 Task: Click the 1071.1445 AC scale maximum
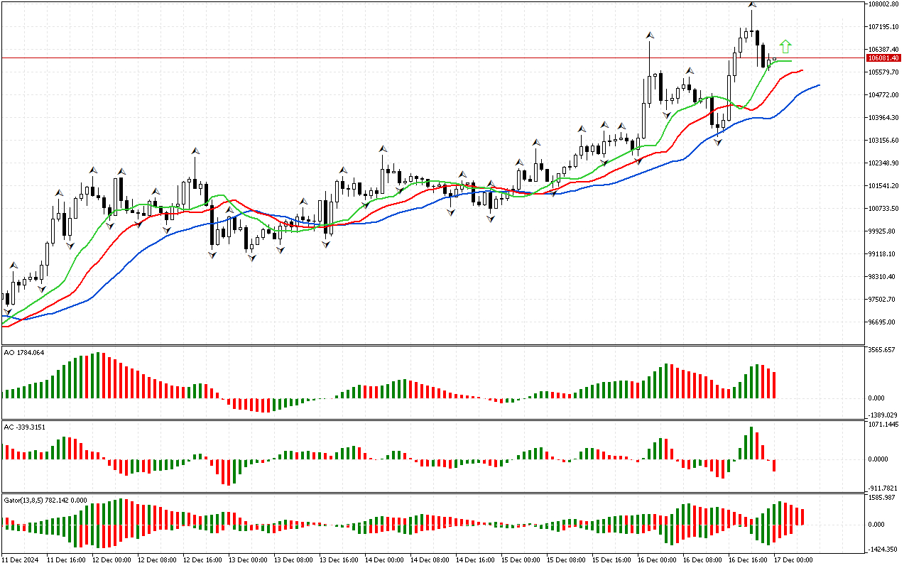[x=883, y=425]
